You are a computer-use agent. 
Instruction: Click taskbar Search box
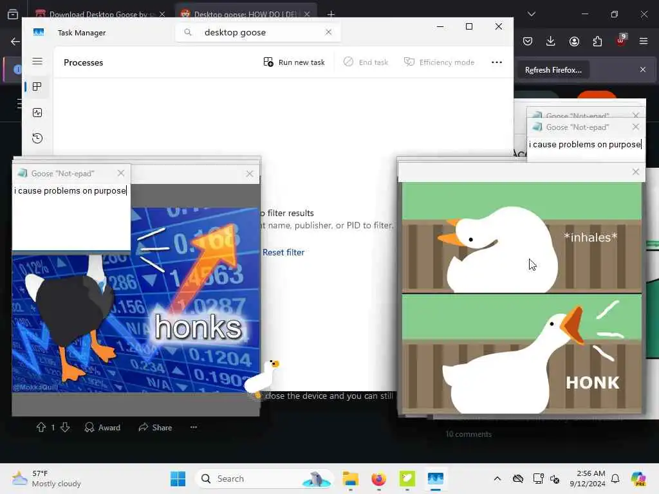265,479
